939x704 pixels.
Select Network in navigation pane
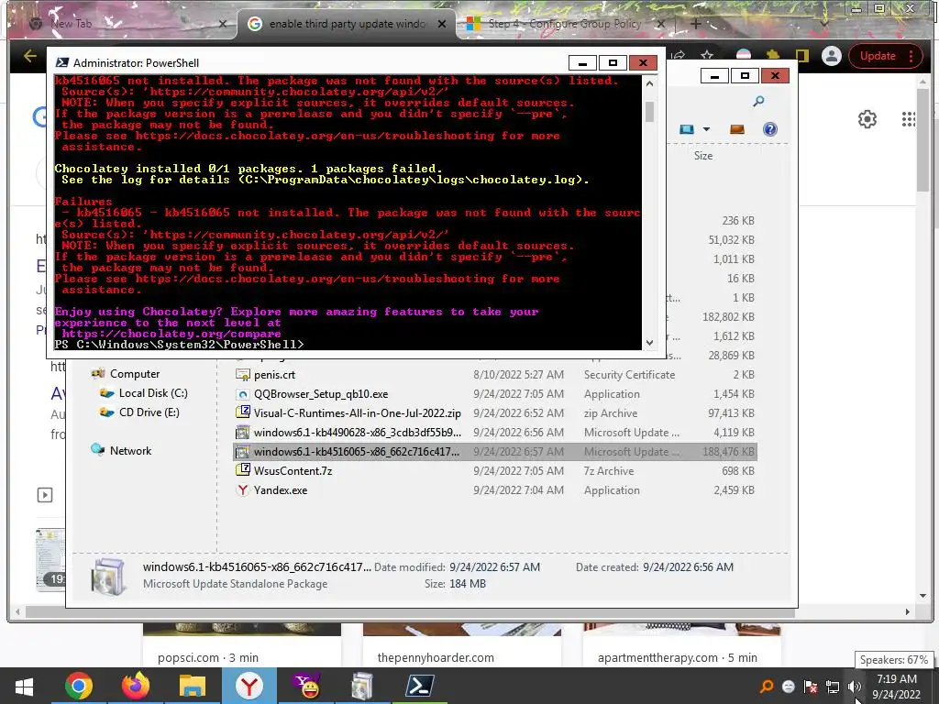(x=130, y=450)
